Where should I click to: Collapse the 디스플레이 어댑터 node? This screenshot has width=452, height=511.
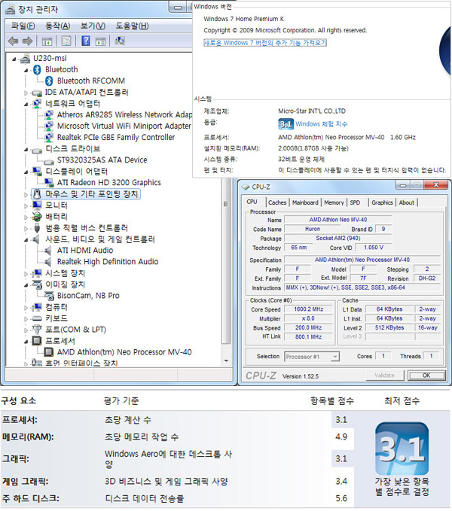[x=26, y=172]
